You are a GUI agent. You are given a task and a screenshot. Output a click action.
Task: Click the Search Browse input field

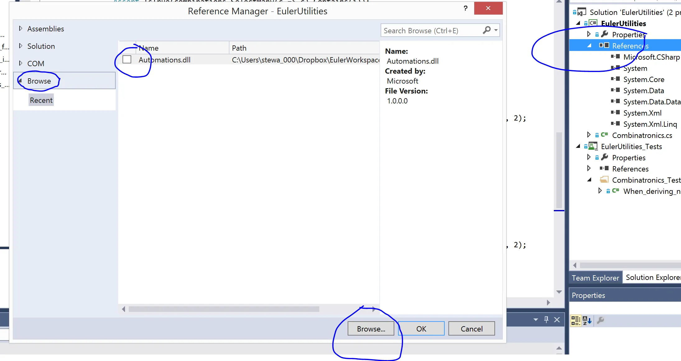(431, 30)
